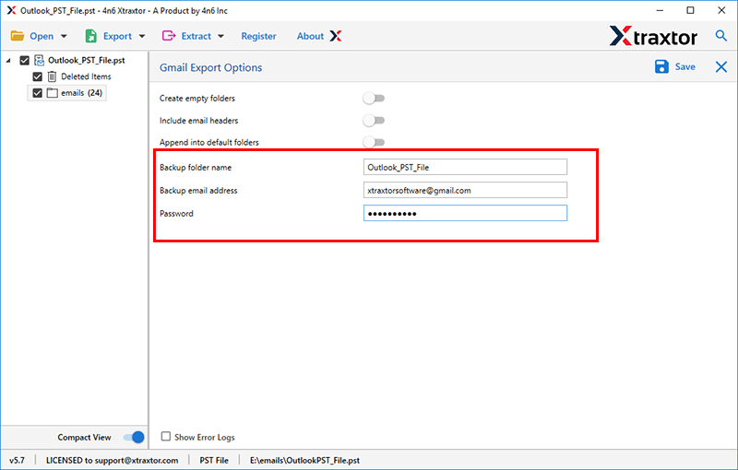The height and width of the screenshot is (470, 738).
Task: Click the E:\emails\OutlookPST_File.pst path
Action: tap(304, 460)
